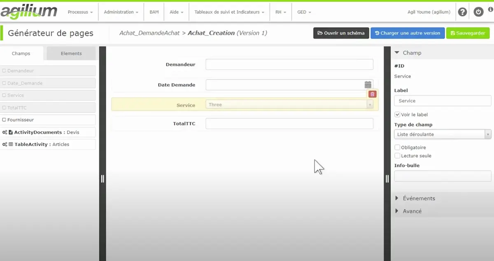Expand the Avancé section

tap(412, 211)
